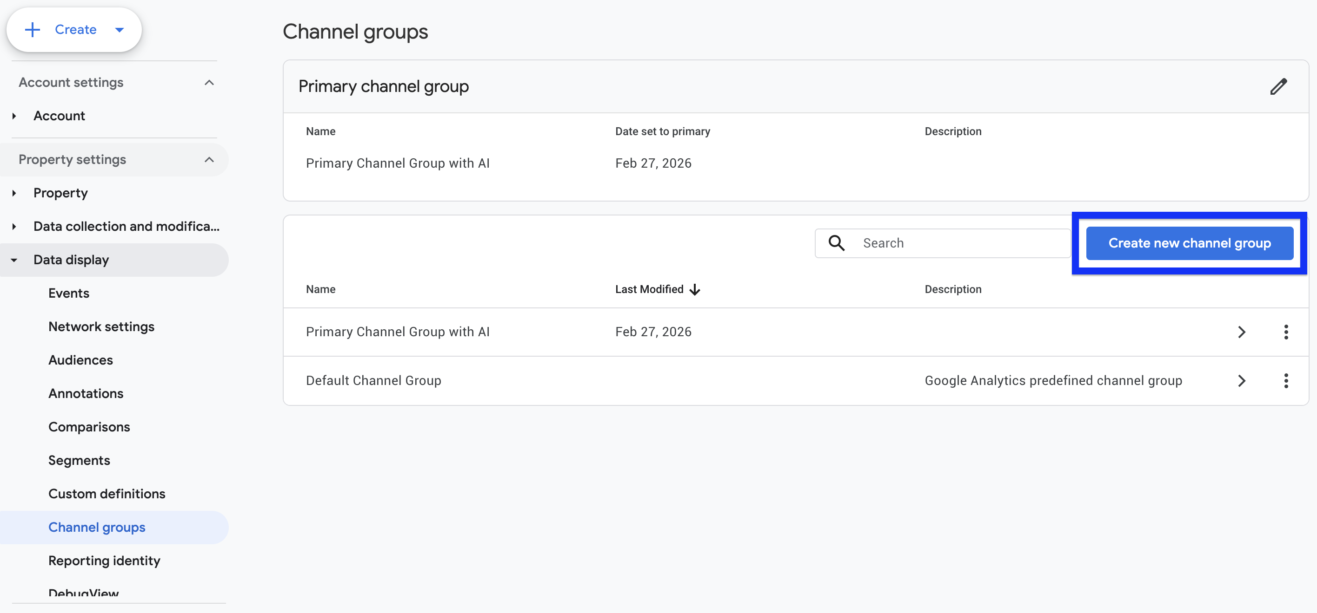Open the Create dropdown arrow
Viewport: 1317px width, 613px height.
tap(120, 30)
